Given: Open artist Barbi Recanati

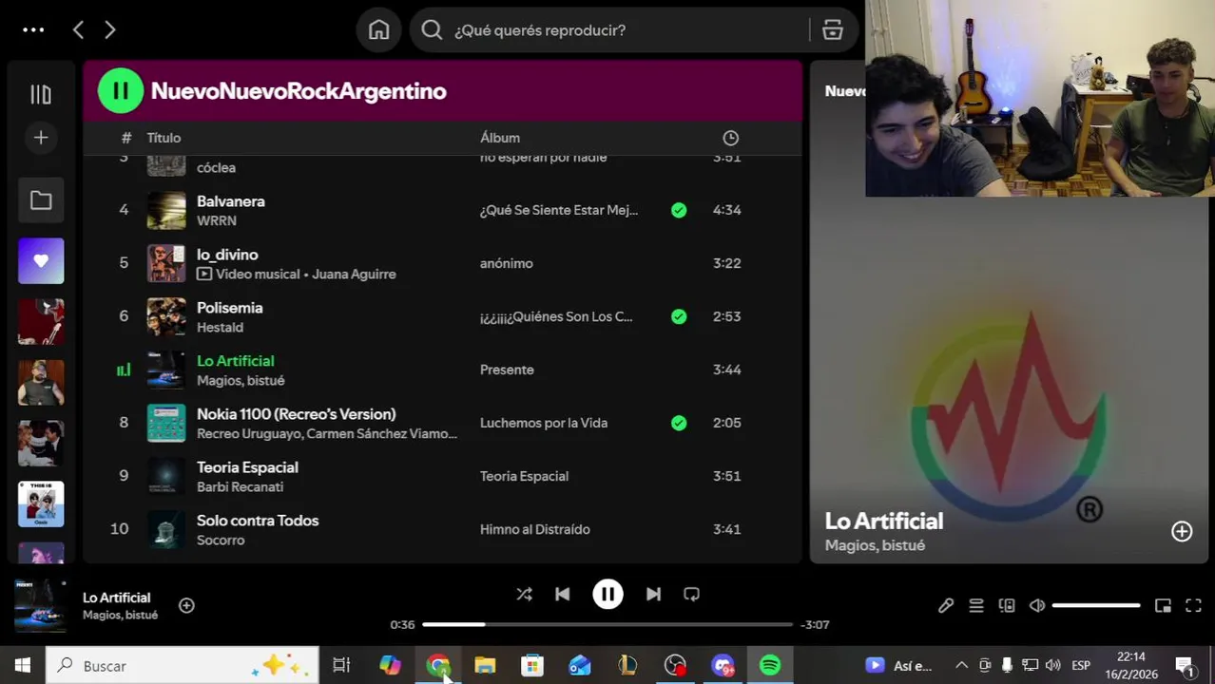Looking at the screenshot, I should click(x=240, y=486).
